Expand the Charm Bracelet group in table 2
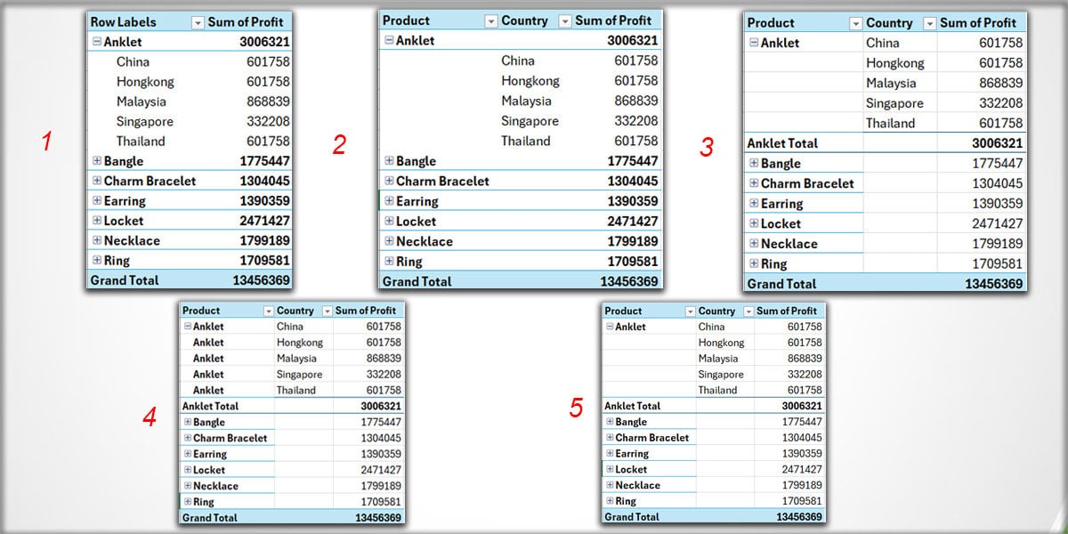 [x=387, y=181]
